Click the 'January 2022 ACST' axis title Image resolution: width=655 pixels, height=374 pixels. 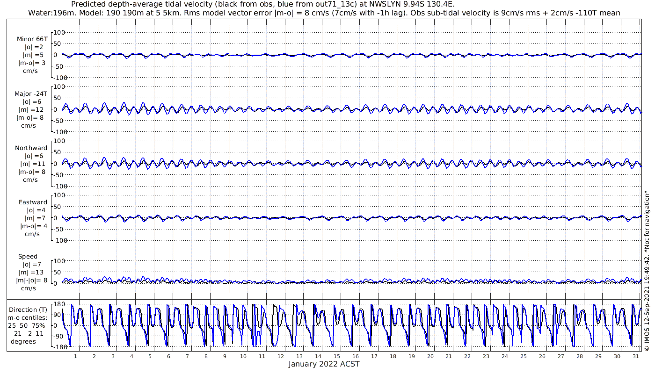[x=324, y=364]
